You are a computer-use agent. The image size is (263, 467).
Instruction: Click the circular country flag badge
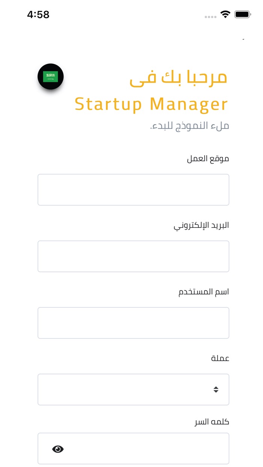(x=50, y=76)
